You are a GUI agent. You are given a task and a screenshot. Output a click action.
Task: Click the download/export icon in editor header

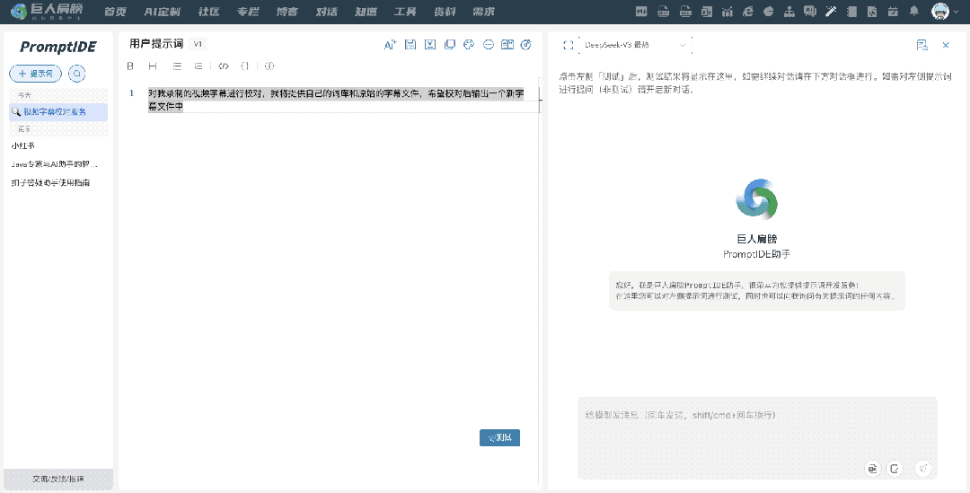coord(430,45)
